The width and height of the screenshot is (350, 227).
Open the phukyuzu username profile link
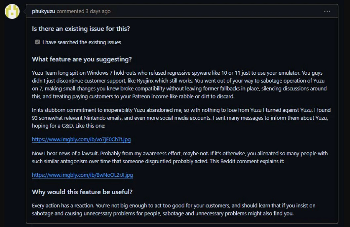point(44,11)
